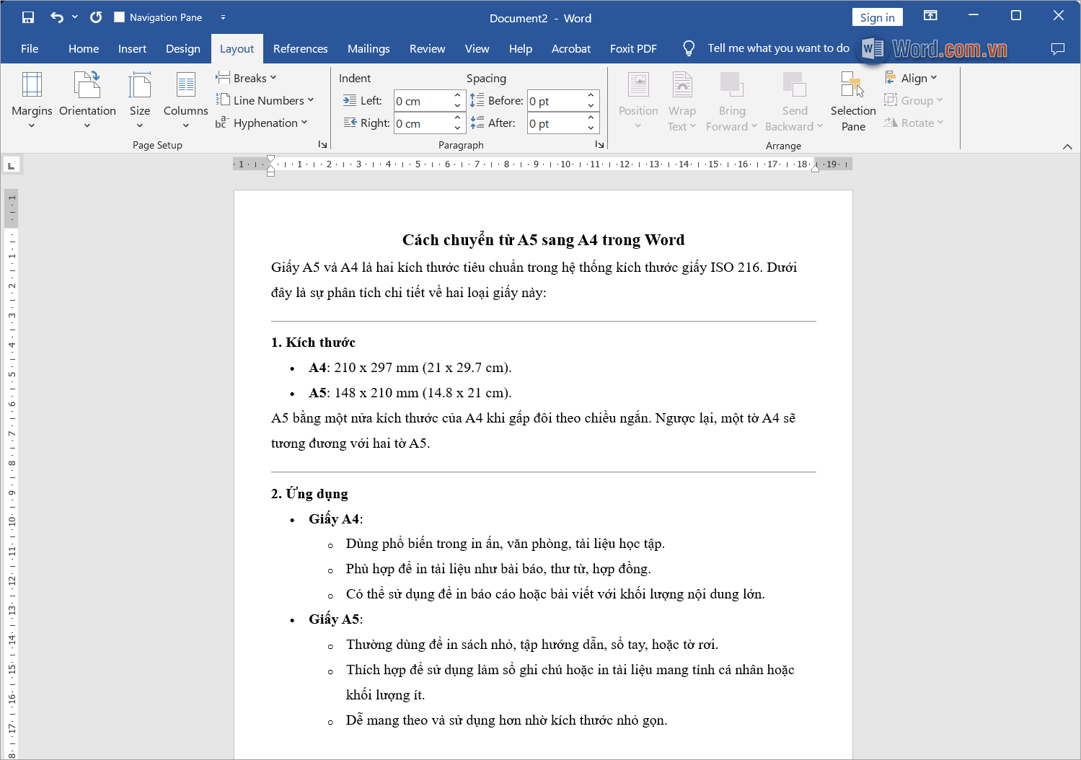1081x760 pixels.
Task: Increase Spacing Before with up arrow
Action: click(591, 95)
